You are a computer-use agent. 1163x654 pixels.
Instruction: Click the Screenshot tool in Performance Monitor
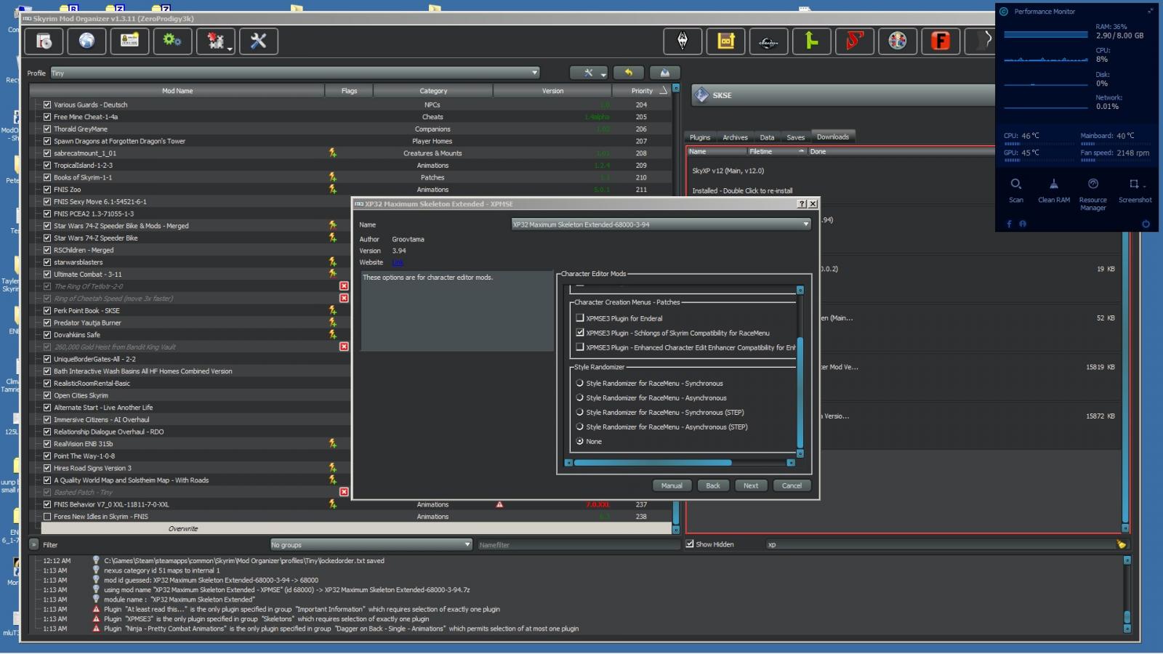click(1135, 190)
